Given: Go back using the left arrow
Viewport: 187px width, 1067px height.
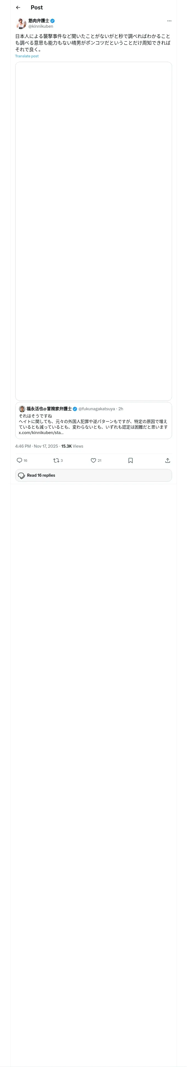Looking at the screenshot, I should 18,7.
